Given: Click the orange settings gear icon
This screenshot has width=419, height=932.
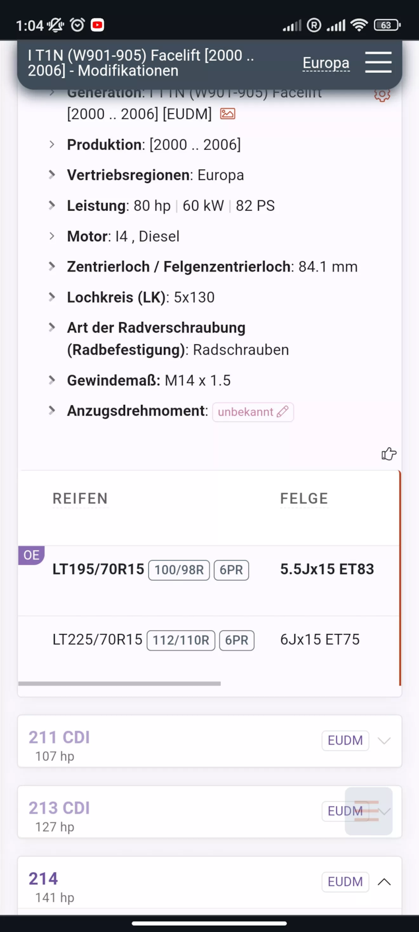Looking at the screenshot, I should pyautogui.click(x=382, y=95).
